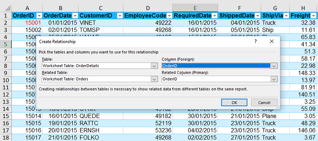This screenshot has width=318, height=141.
Task: Expand the Column (Foreign) dropdown
Action: pos(274,66)
